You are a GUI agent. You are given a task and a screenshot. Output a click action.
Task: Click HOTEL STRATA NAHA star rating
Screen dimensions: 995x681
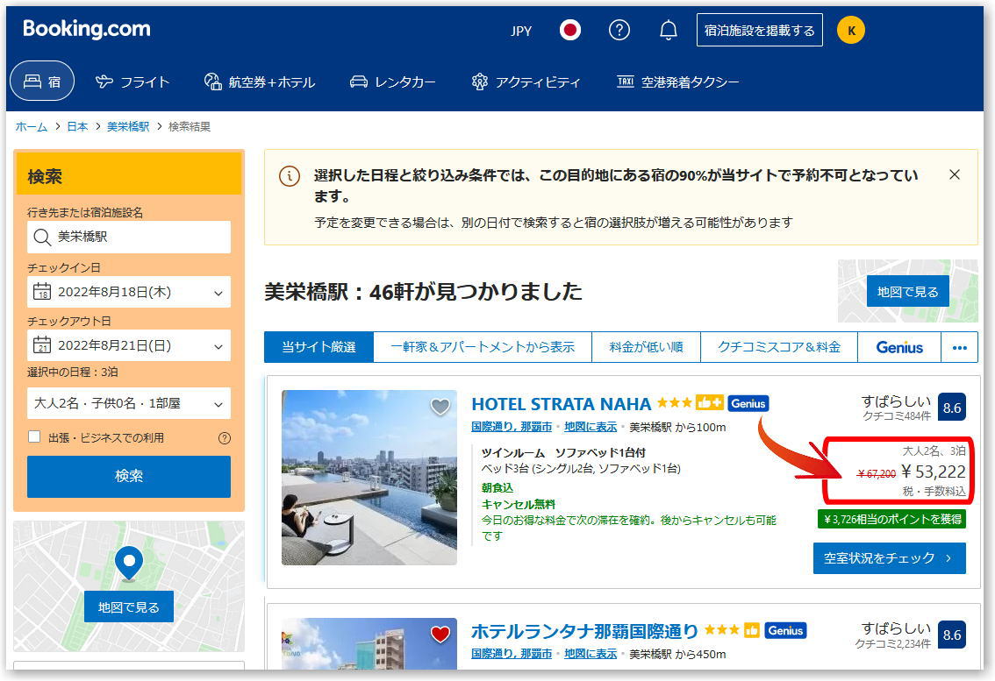tap(674, 402)
